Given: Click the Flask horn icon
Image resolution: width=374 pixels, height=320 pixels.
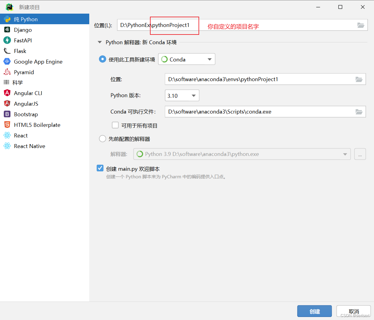Looking at the screenshot, I should (x=7, y=51).
